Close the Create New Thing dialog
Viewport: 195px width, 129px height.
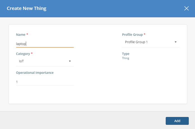[186, 8]
